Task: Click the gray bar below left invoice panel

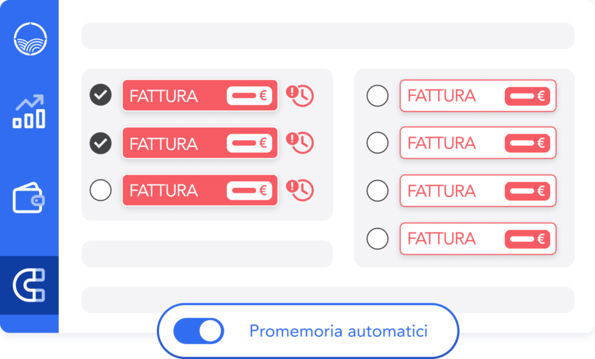Action: pos(207,254)
